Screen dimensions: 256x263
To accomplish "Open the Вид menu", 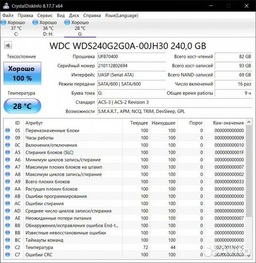I will [61, 16].
